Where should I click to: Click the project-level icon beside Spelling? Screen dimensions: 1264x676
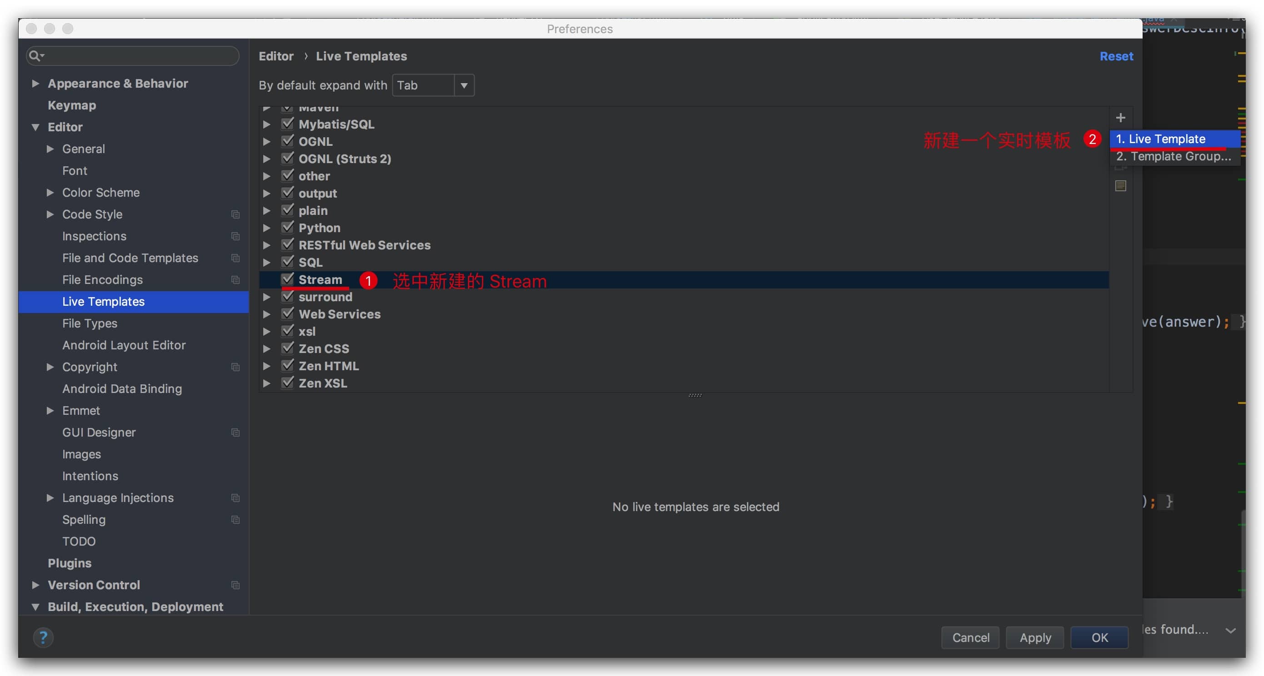coord(236,520)
